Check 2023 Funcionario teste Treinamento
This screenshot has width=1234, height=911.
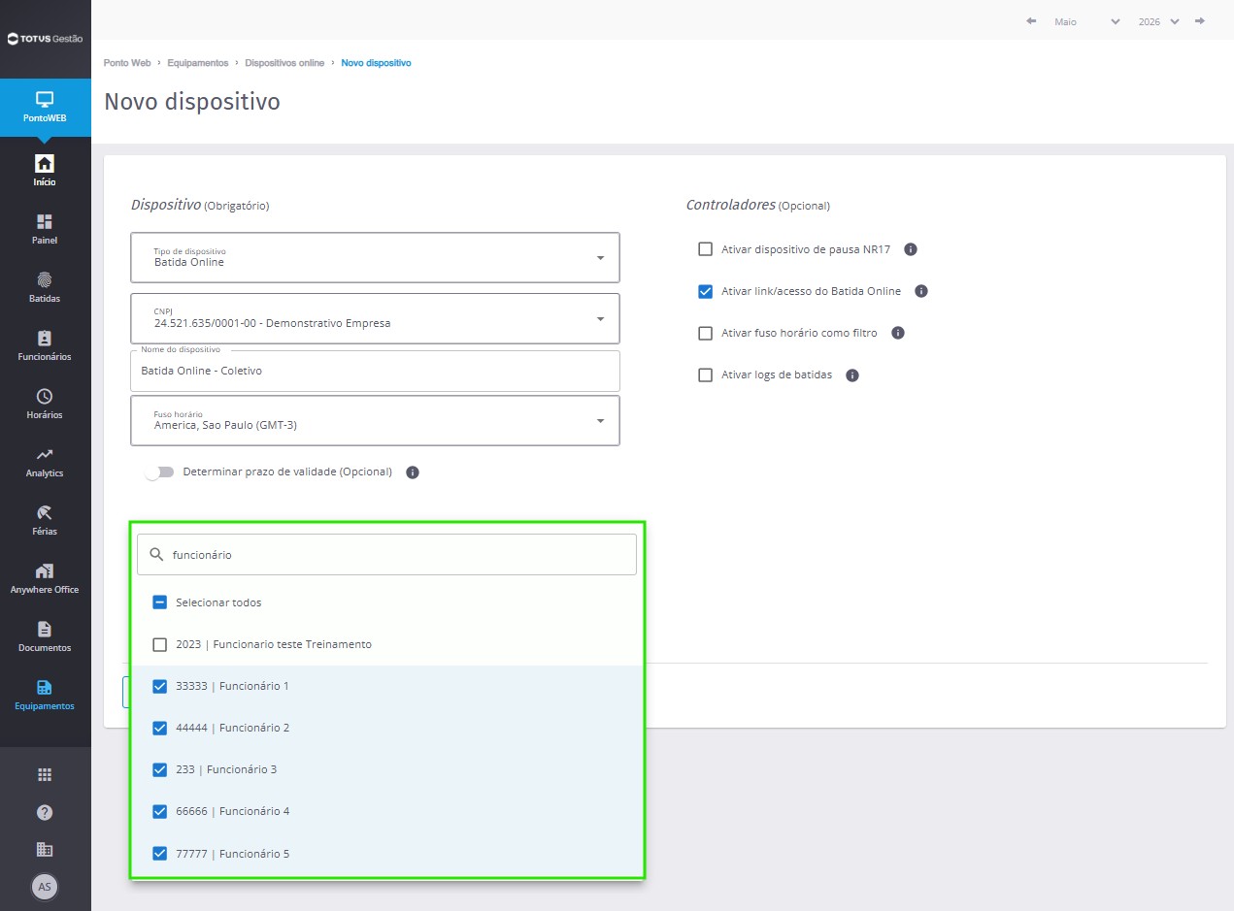[160, 644]
